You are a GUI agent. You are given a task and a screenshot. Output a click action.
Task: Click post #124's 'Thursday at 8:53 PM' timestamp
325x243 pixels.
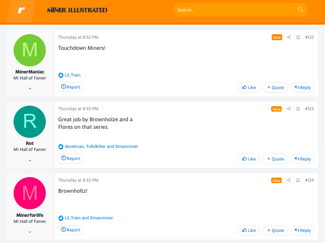point(78,180)
